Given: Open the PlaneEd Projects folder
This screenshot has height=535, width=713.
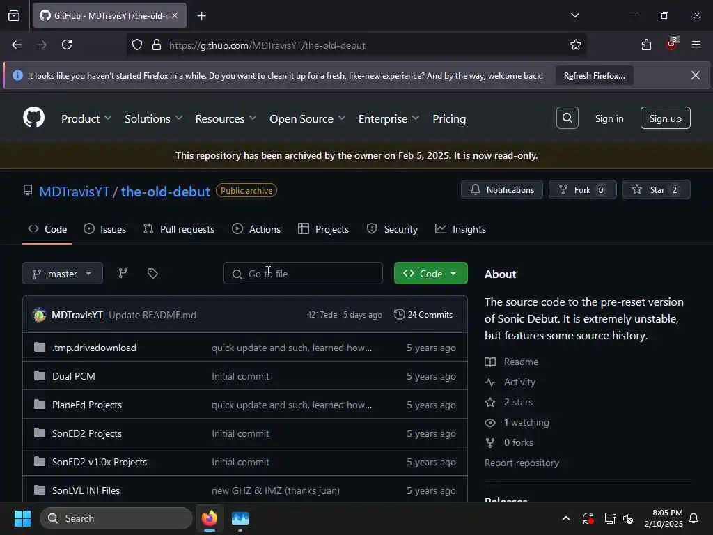Looking at the screenshot, I should (x=87, y=405).
